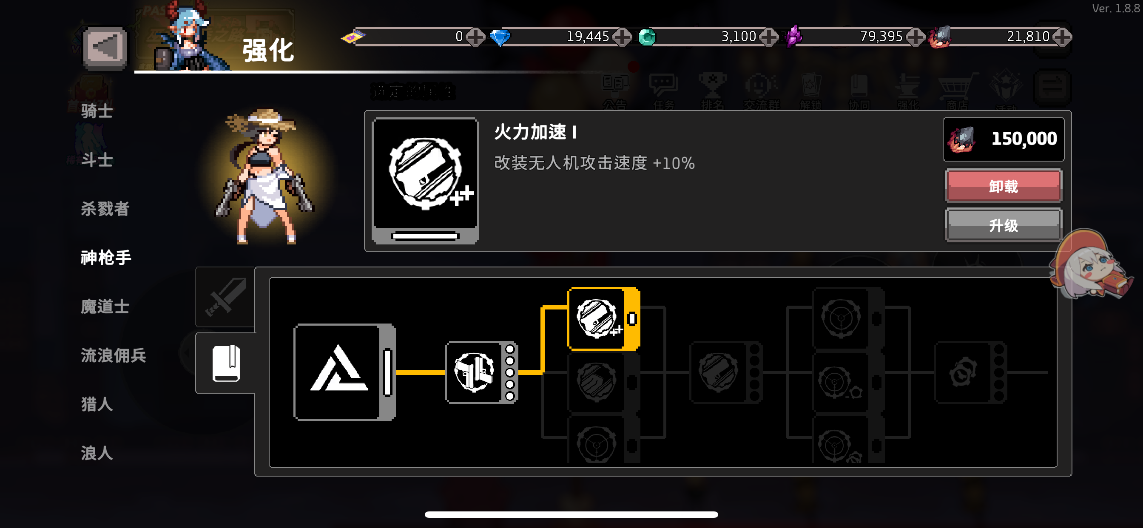Select the triangle root skill node
Image resolution: width=1143 pixels, height=528 pixels.
[x=345, y=372]
